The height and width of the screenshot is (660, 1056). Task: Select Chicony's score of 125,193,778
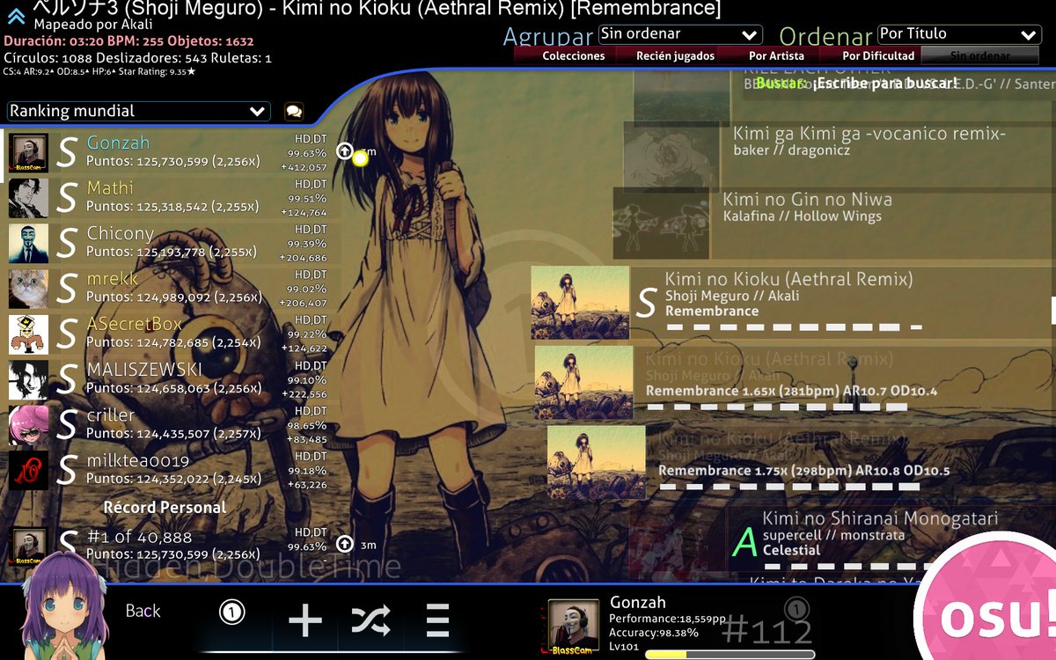click(167, 244)
